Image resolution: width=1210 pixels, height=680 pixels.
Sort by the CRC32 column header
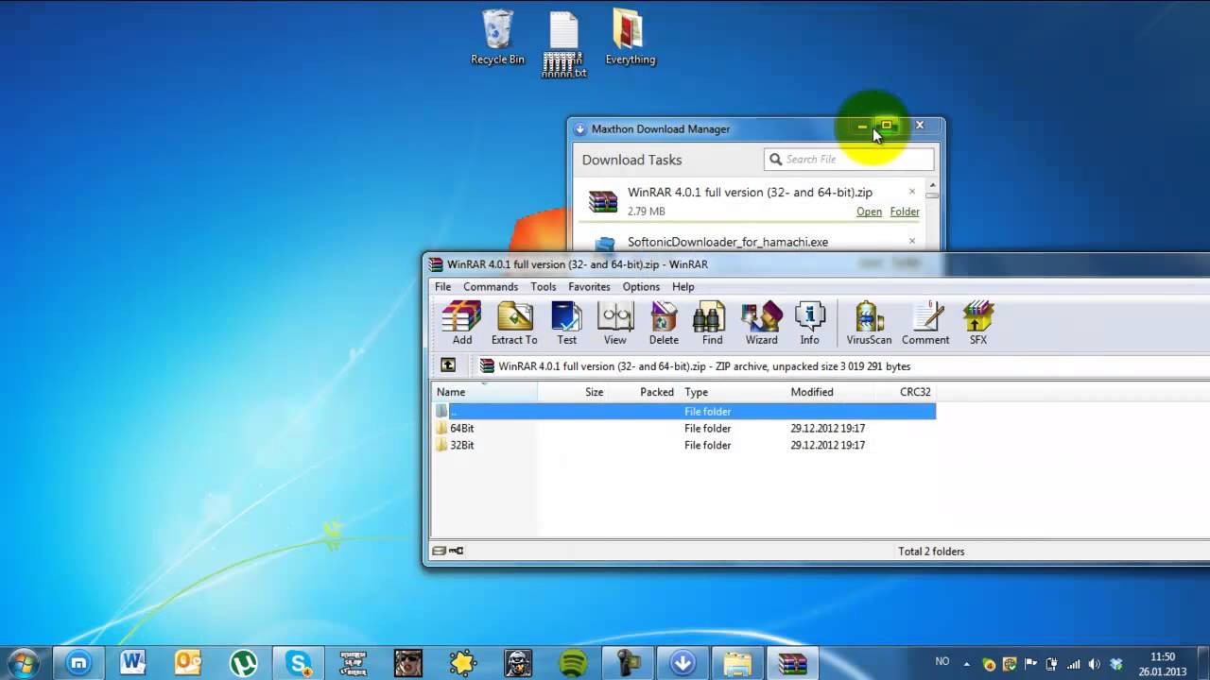point(905,392)
